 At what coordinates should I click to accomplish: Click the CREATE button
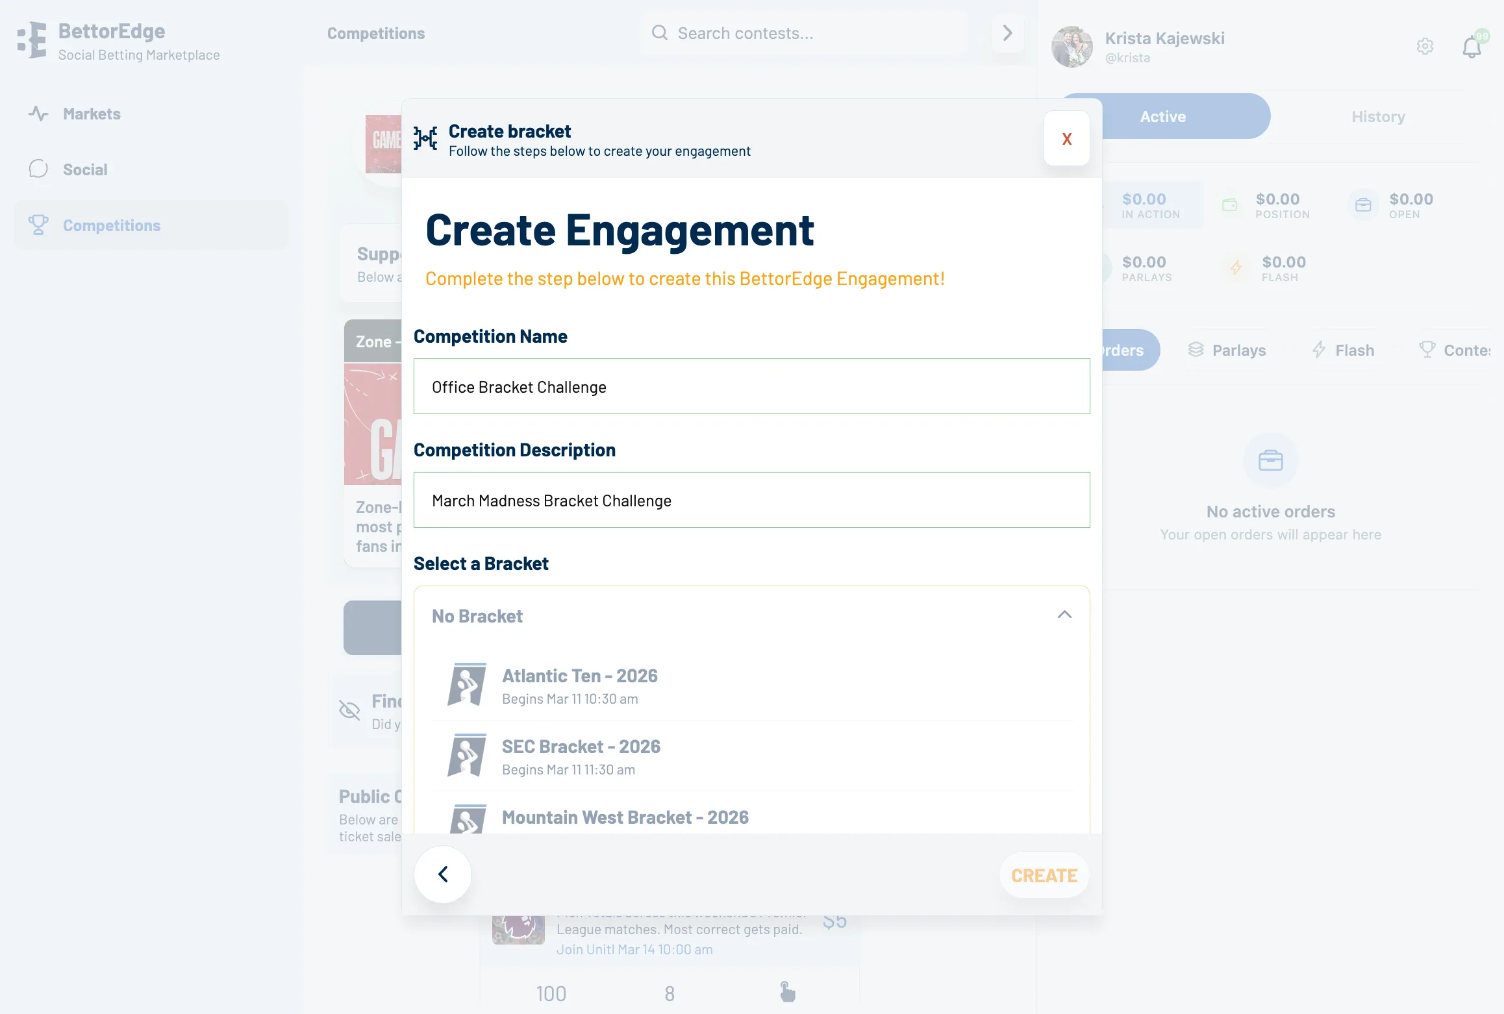click(x=1044, y=875)
